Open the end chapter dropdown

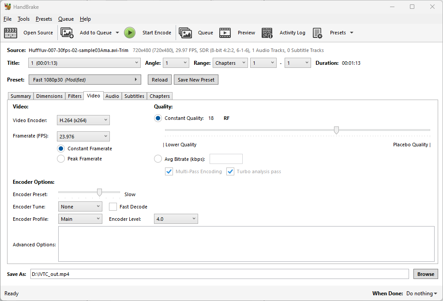(x=297, y=63)
